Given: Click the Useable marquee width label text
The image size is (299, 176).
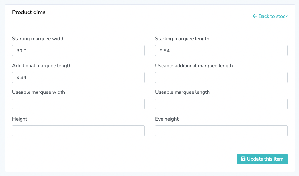Looking at the screenshot, I should click(38, 92).
